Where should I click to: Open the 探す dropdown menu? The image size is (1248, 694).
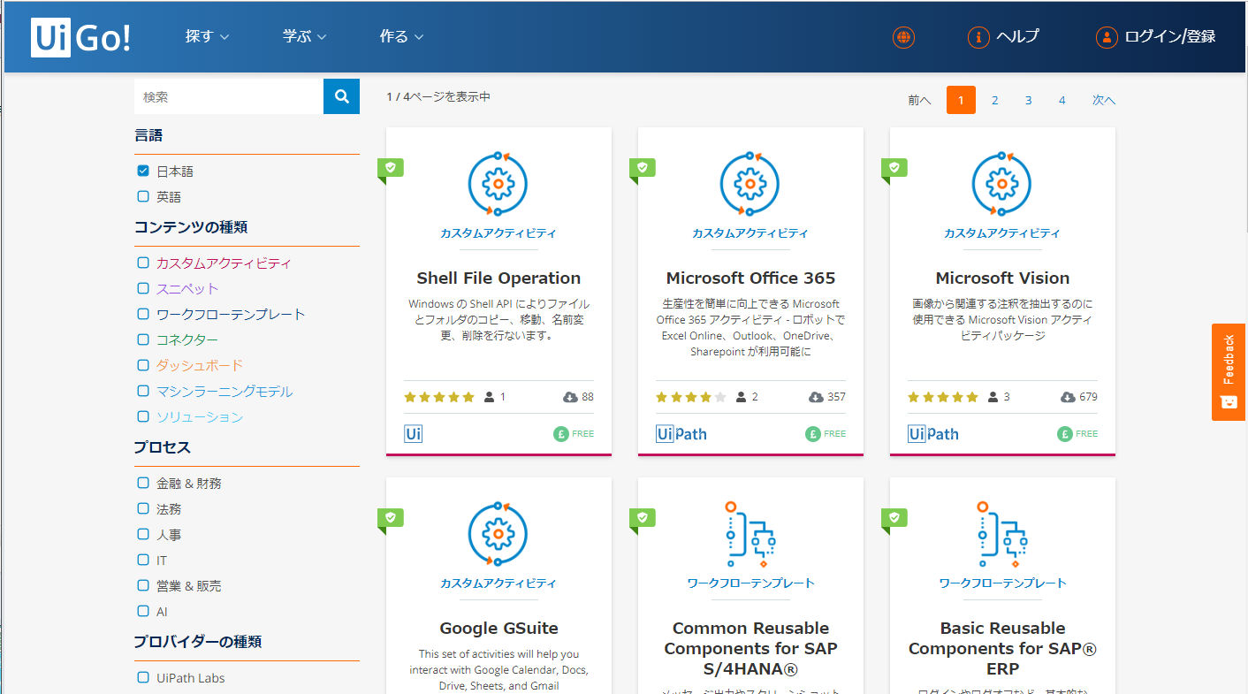pos(207,37)
